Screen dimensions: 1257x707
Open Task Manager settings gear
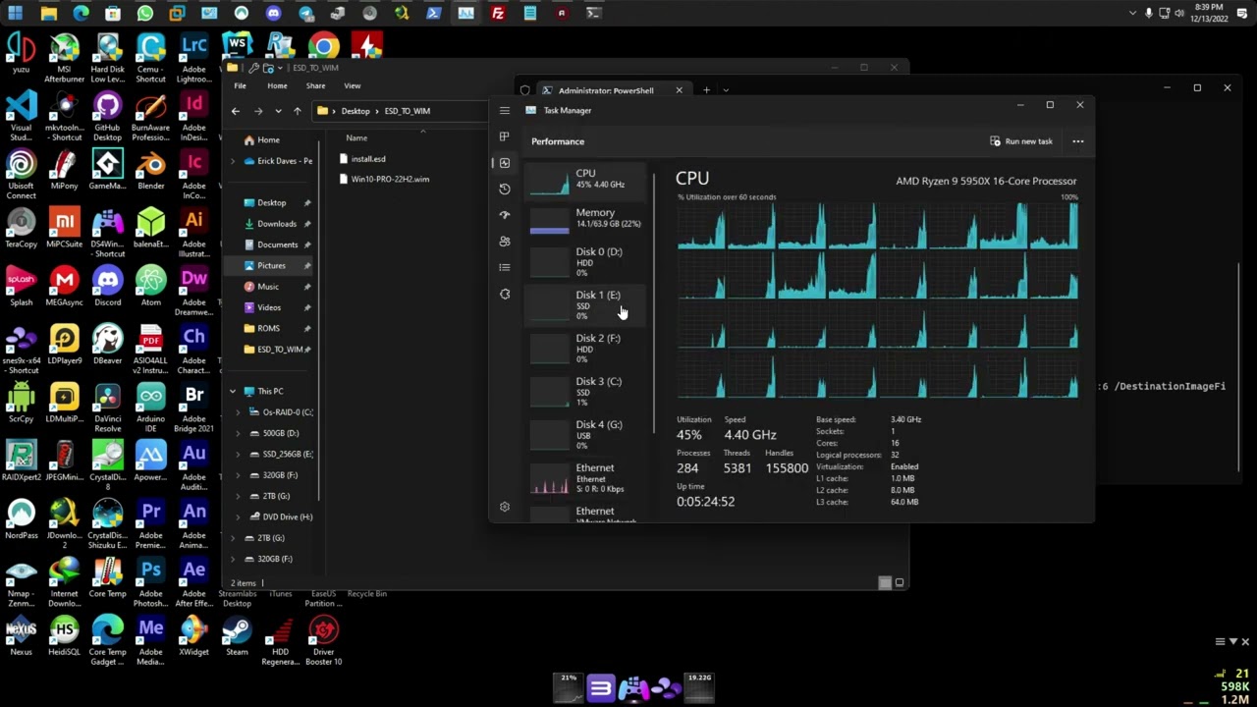[x=505, y=507]
